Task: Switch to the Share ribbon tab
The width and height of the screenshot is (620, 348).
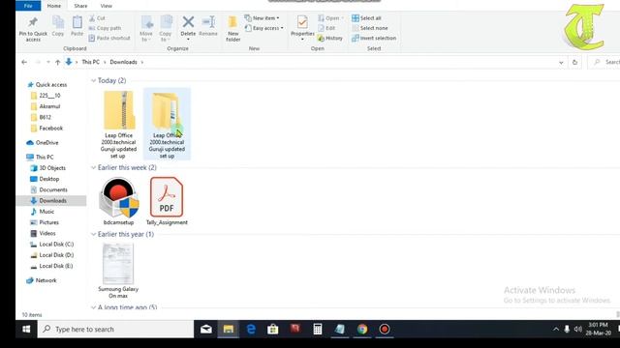Action: [x=80, y=6]
